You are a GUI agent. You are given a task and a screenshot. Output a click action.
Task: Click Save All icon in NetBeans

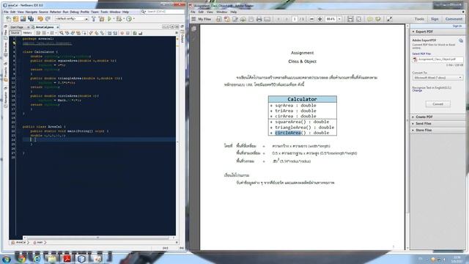click(31, 19)
